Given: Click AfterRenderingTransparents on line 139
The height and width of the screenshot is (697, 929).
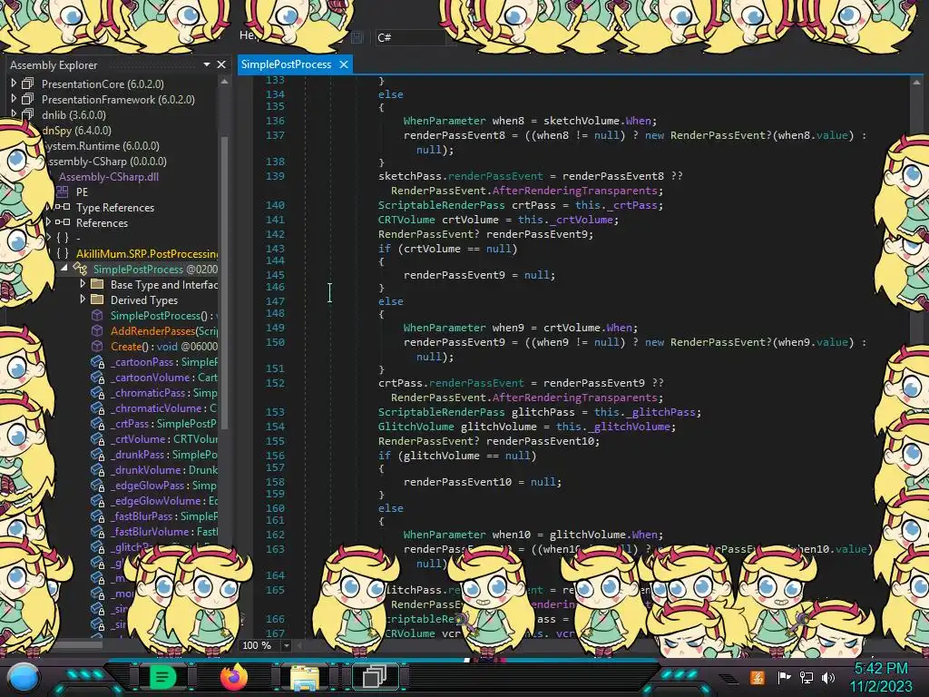Looking at the screenshot, I should (x=574, y=191).
